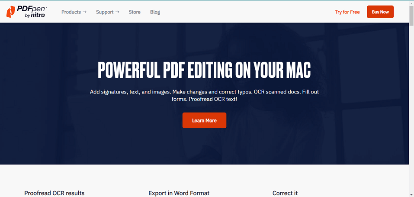The height and width of the screenshot is (197, 414).
Task: Expand the Products menu
Action: tap(74, 12)
